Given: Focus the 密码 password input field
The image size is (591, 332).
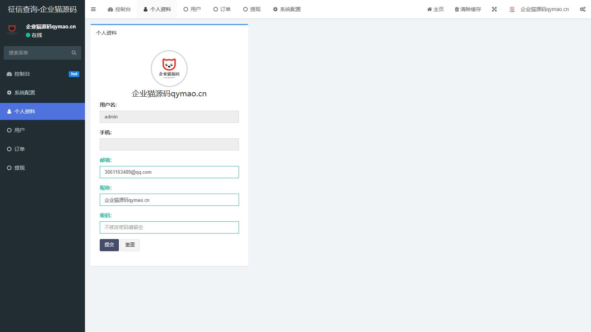Looking at the screenshot, I should (169, 227).
